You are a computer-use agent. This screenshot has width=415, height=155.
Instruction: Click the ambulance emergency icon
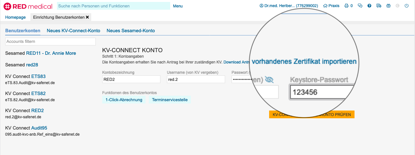[379, 6]
